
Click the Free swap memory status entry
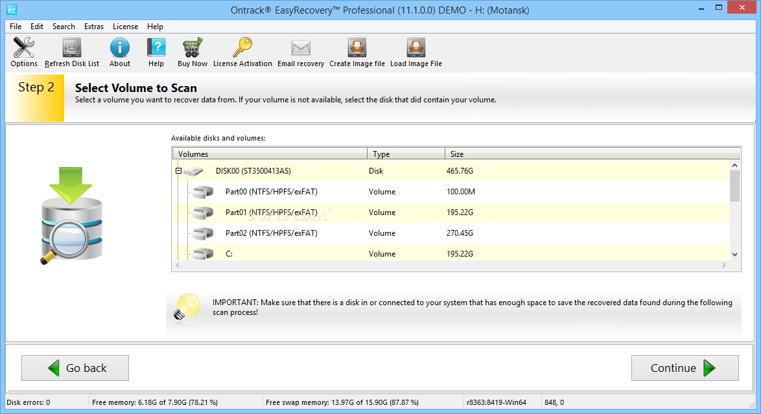(342, 402)
